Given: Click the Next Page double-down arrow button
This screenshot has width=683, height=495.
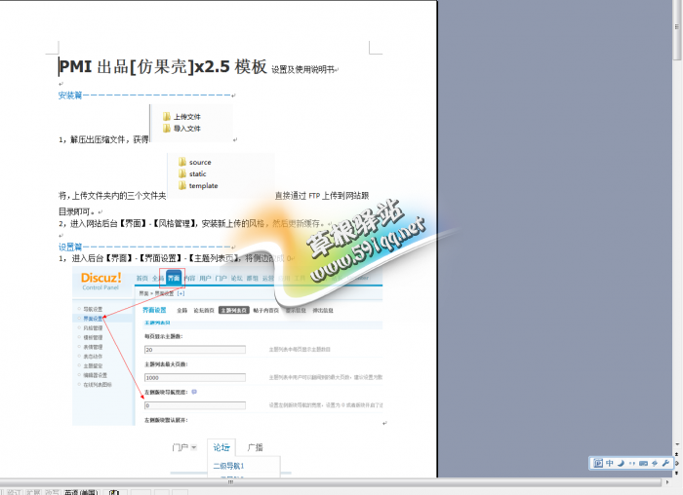Looking at the screenshot, I should point(676,473).
